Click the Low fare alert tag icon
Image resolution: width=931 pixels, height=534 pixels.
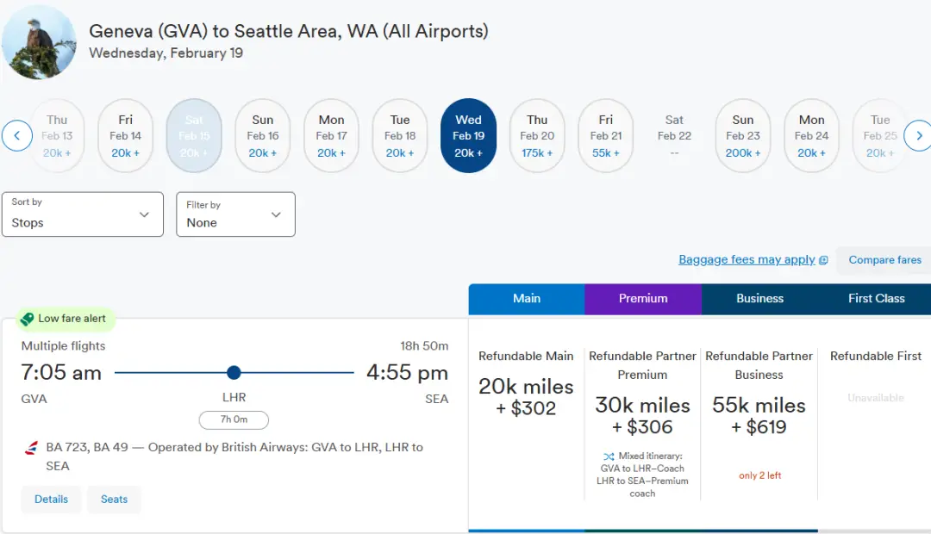tap(27, 319)
